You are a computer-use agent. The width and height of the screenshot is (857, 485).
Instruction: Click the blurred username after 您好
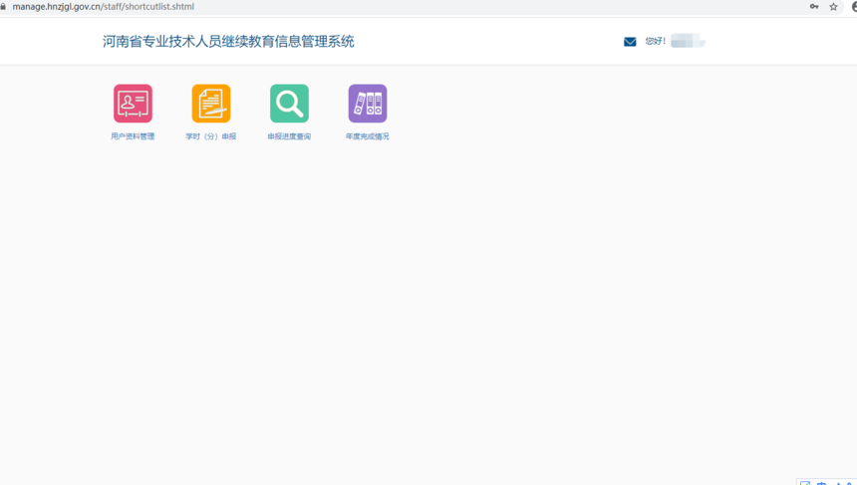pos(688,41)
